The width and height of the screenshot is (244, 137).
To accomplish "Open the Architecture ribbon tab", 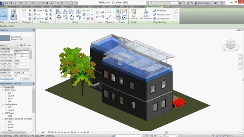I will [13, 6].
